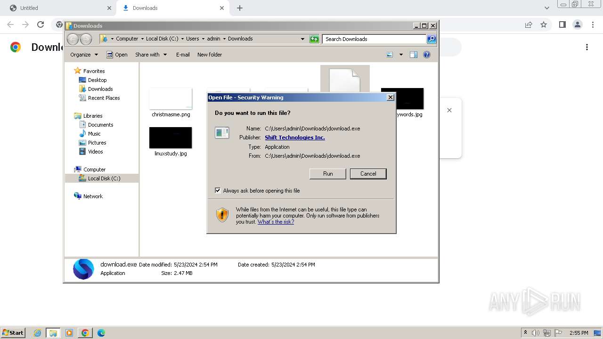This screenshot has height=339, width=603.
Task: Click in Search Downloads field
Action: pyautogui.click(x=375, y=39)
